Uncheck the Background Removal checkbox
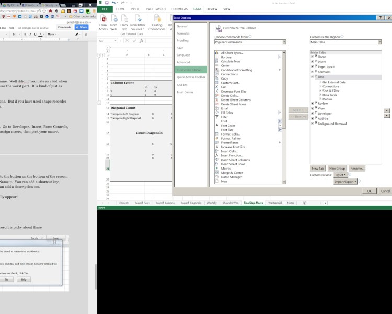Viewport: 392px width, 314px height. click(316, 123)
